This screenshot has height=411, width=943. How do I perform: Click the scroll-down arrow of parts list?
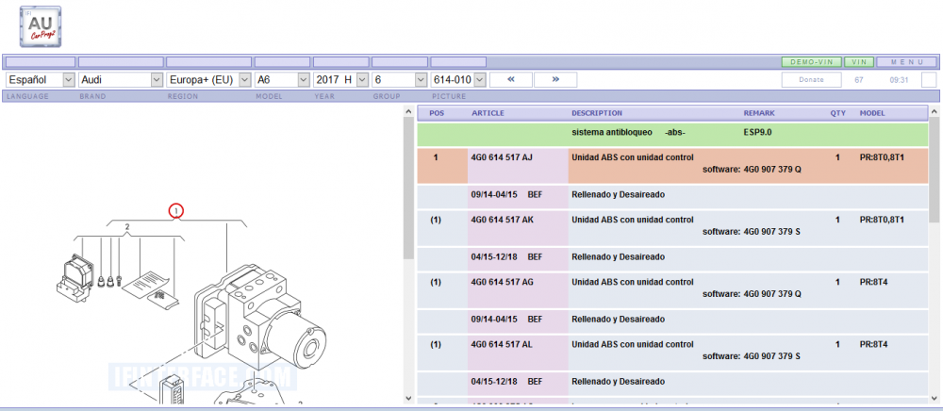click(x=934, y=397)
